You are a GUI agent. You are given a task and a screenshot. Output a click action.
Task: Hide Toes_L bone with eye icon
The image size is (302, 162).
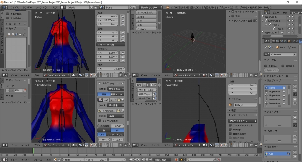(x=288, y=28)
